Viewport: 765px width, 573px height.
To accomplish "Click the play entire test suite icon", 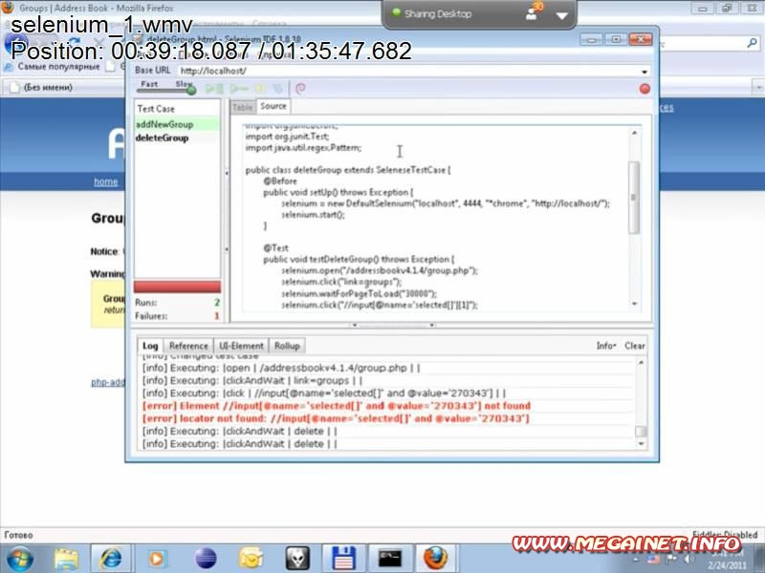I will click(x=214, y=89).
